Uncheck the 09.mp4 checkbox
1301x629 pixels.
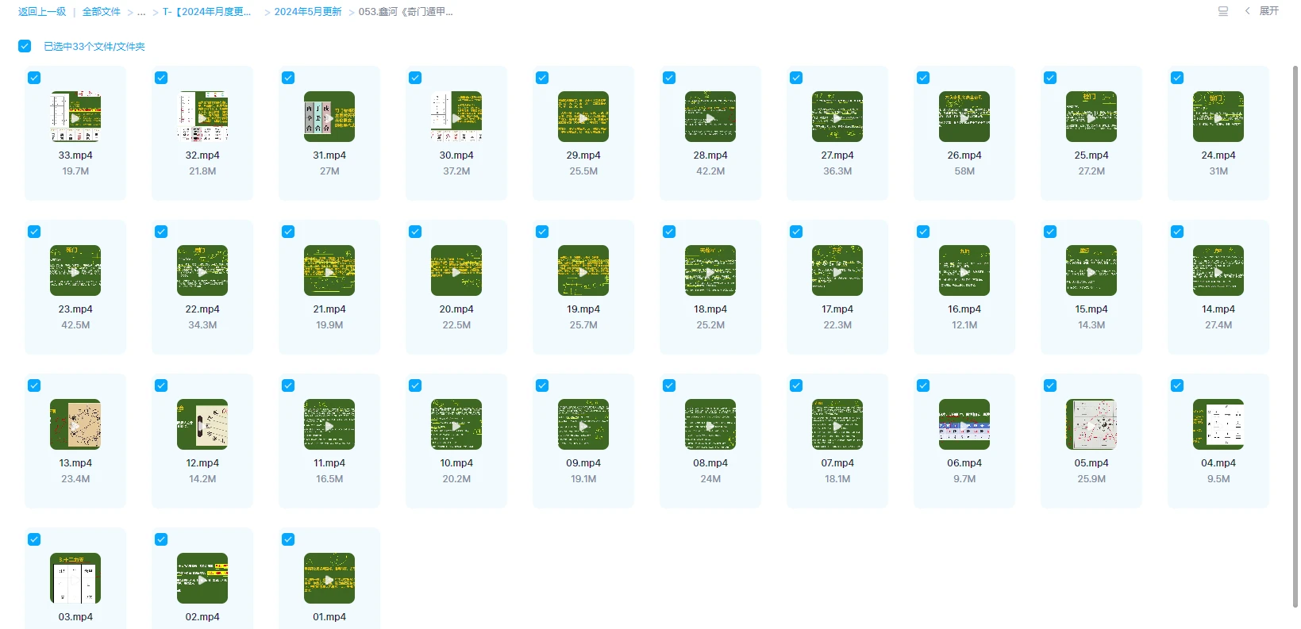tap(542, 385)
